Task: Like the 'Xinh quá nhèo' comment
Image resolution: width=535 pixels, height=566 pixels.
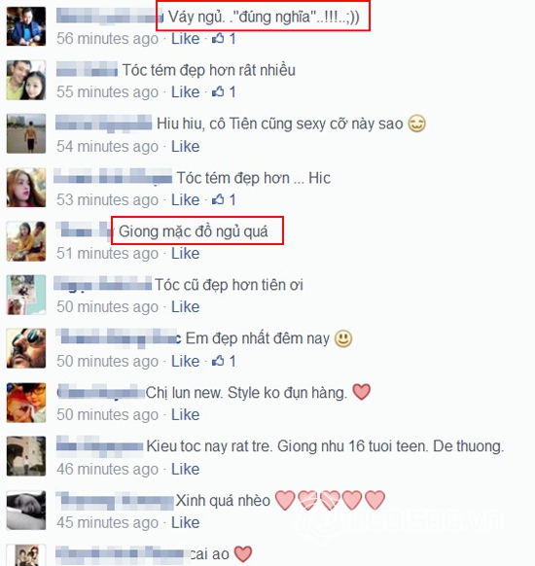Action: [x=185, y=522]
